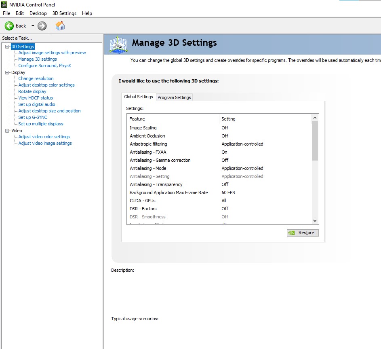Switch to the Program Settings tab
The height and width of the screenshot is (349, 381).
[174, 97]
